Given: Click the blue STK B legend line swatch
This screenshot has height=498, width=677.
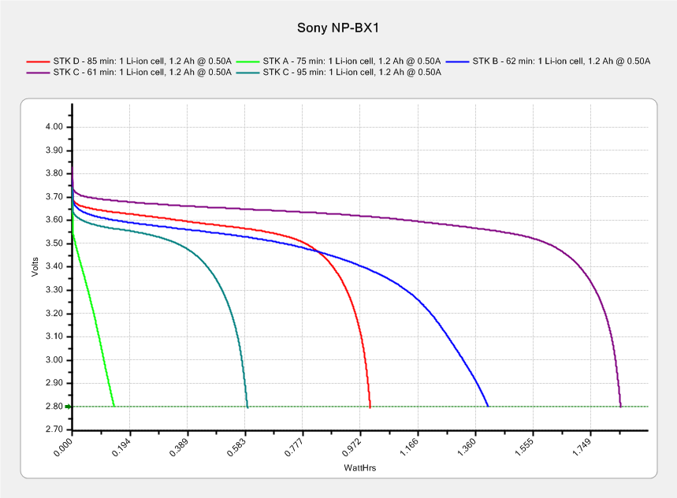Looking at the screenshot, I should tap(457, 61).
